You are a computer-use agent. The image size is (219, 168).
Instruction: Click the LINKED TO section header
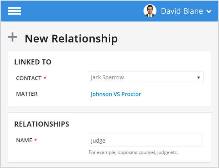[33, 62]
